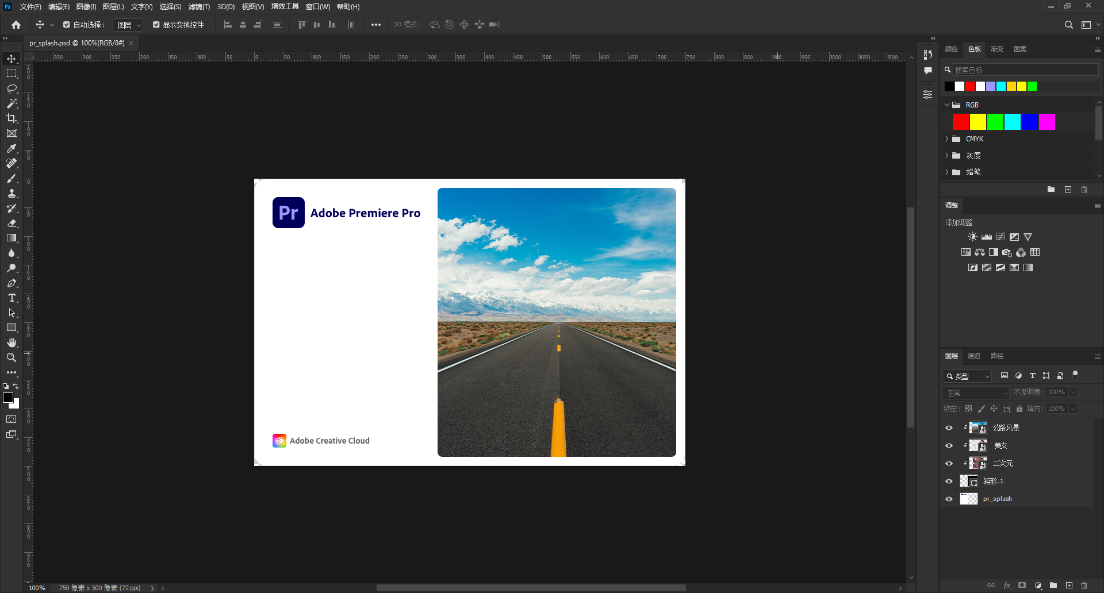This screenshot has height=593, width=1104.
Task: Hide the 公路风景 layer
Action: click(x=949, y=428)
